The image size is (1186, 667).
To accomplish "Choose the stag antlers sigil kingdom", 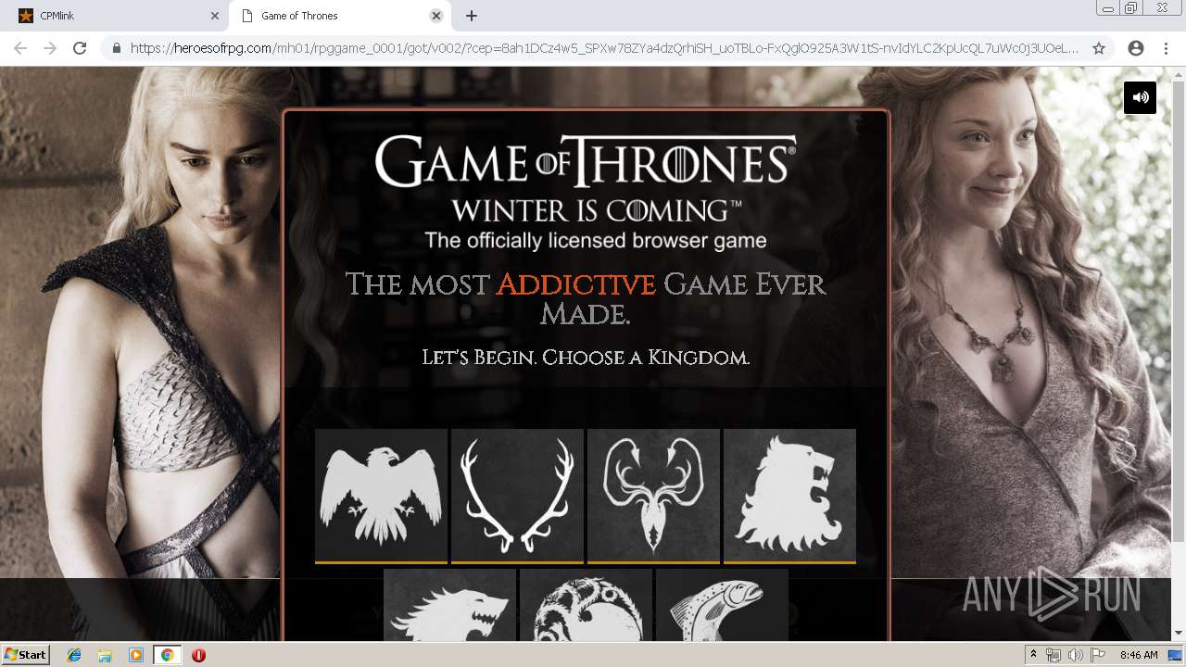I will click(517, 496).
